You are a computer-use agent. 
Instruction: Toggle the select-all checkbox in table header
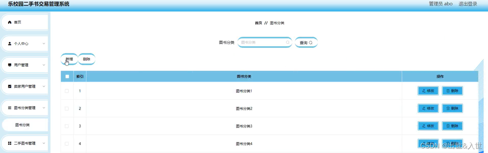pos(67,76)
